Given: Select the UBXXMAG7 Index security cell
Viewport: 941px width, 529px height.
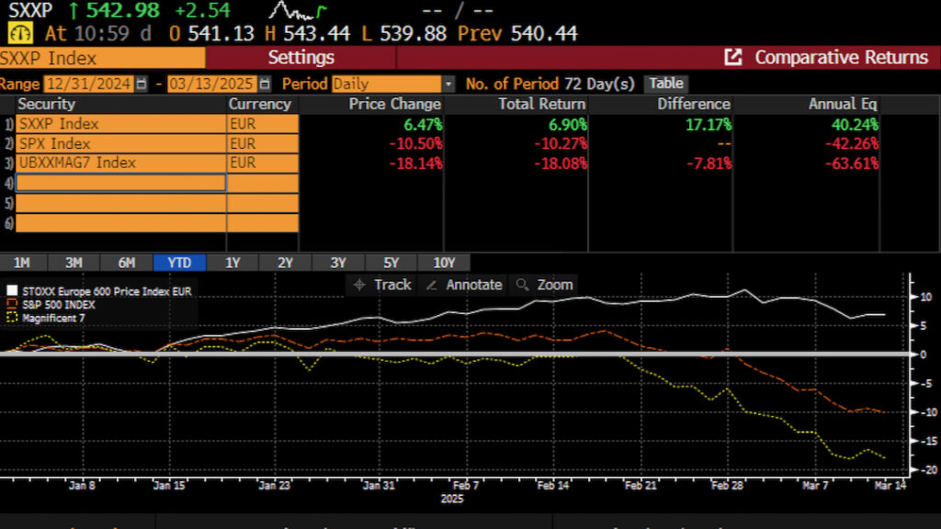Looking at the screenshot, I should click(x=120, y=163).
